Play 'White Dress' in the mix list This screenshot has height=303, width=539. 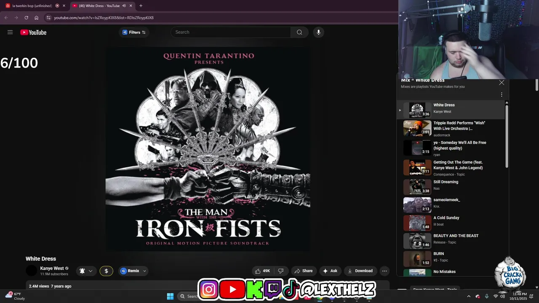point(451,110)
